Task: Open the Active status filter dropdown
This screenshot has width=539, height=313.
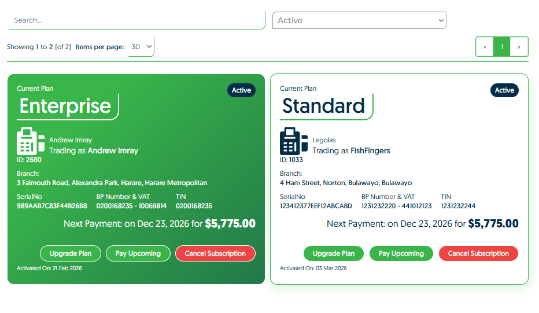Action: pyautogui.click(x=359, y=20)
